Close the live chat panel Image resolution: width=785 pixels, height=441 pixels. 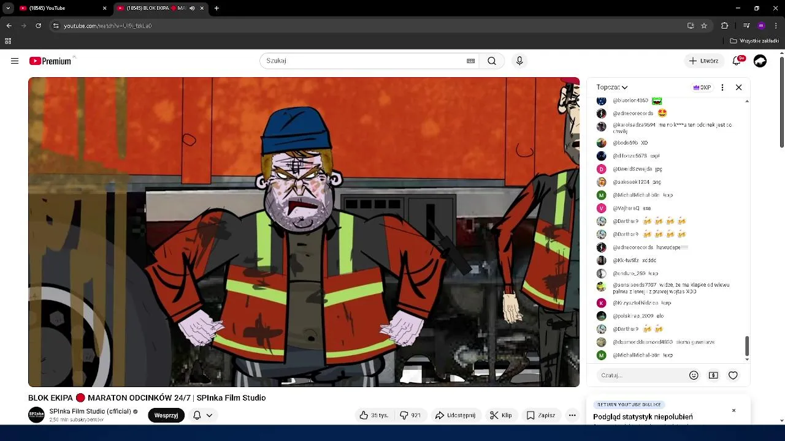[738, 88]
